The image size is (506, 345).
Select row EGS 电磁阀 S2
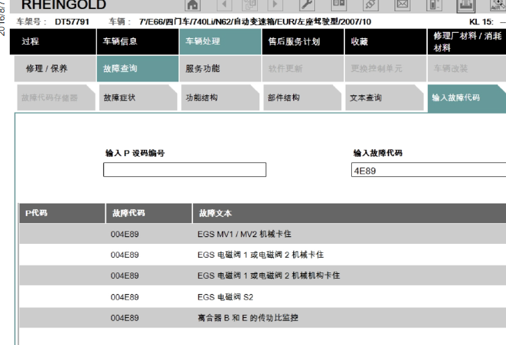pos(263,297)
